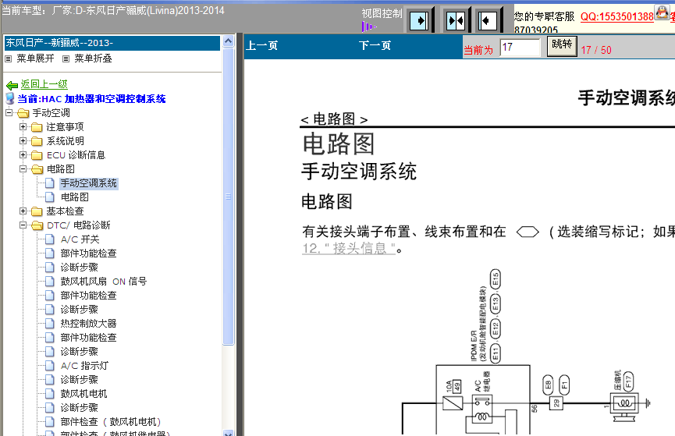Select 手动空调系统 tree item
The height and width of the screenshot is (436, 675).
tap(89, 183)
